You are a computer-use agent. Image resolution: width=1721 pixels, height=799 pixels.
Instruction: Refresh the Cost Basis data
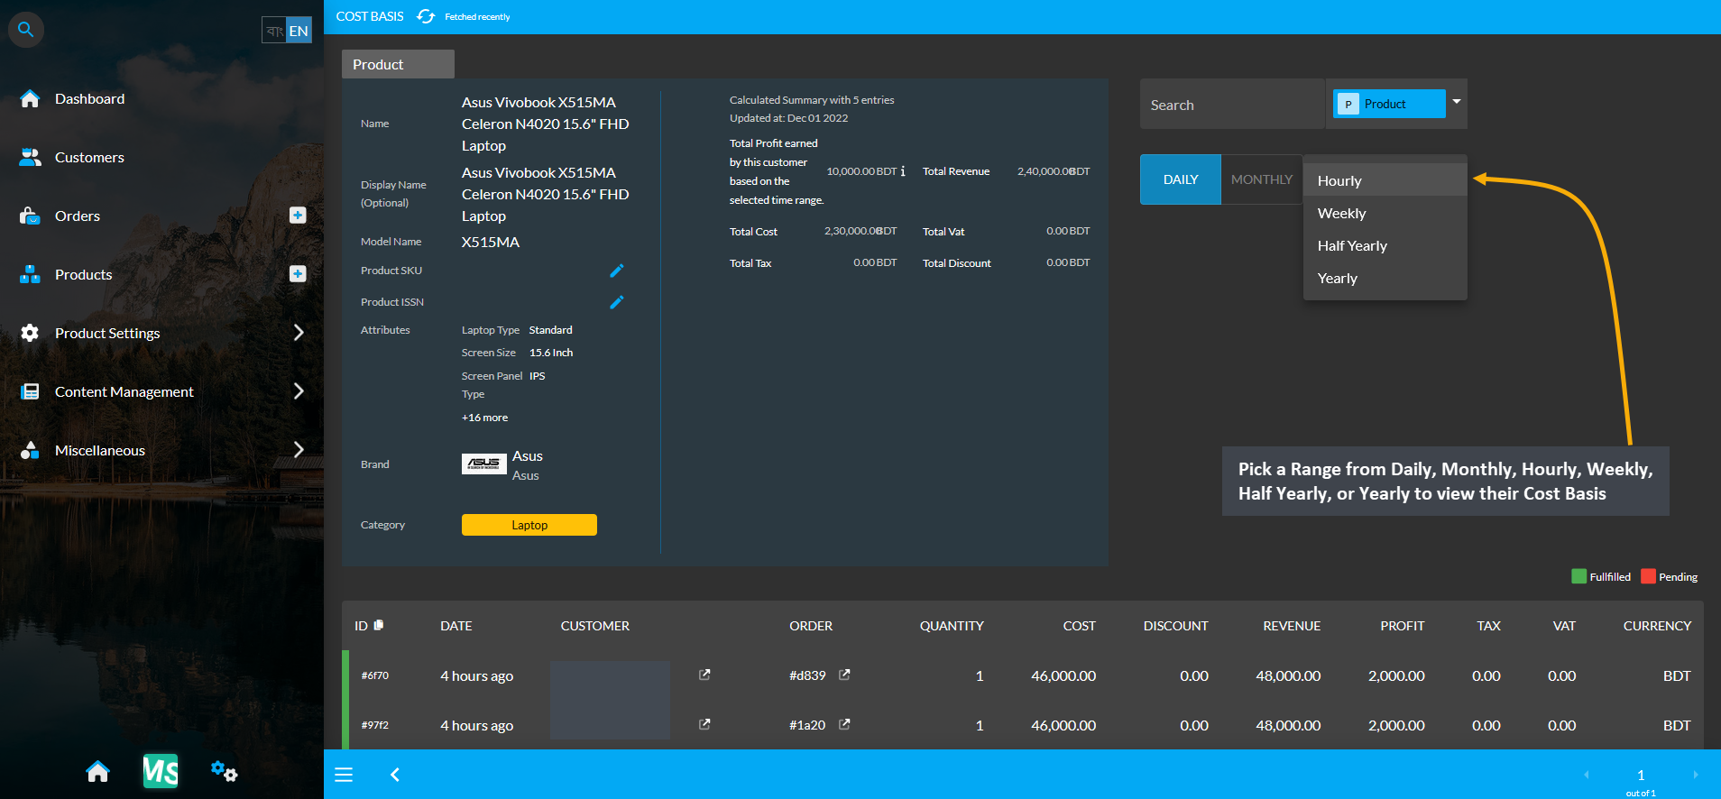click(x=426, y=16)
